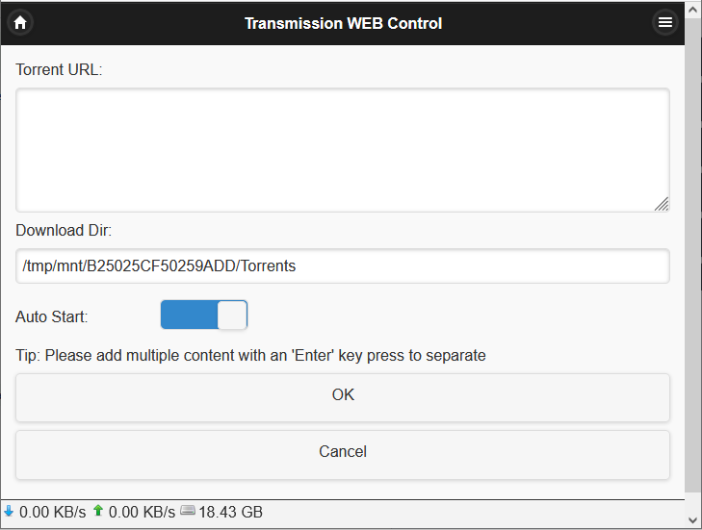
Task: Click the download speed 0.00 KB/s text
Action: point(52,512)
